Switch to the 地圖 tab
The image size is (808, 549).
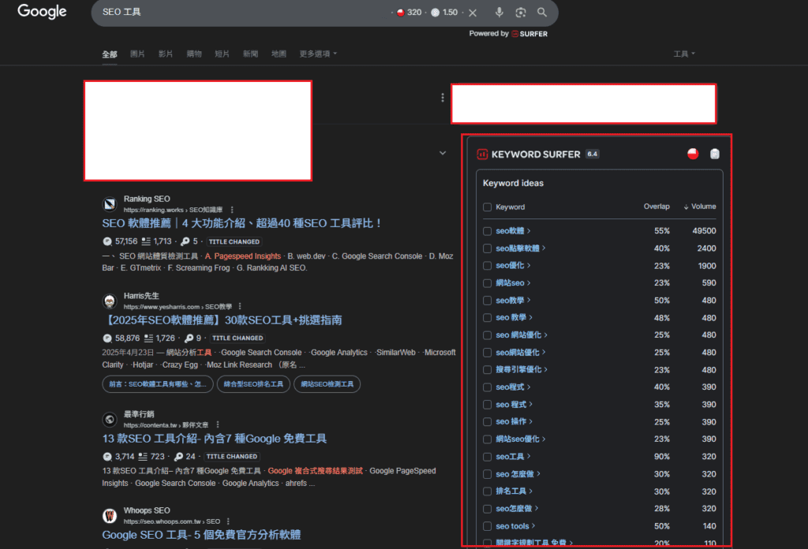pos(279,54)
